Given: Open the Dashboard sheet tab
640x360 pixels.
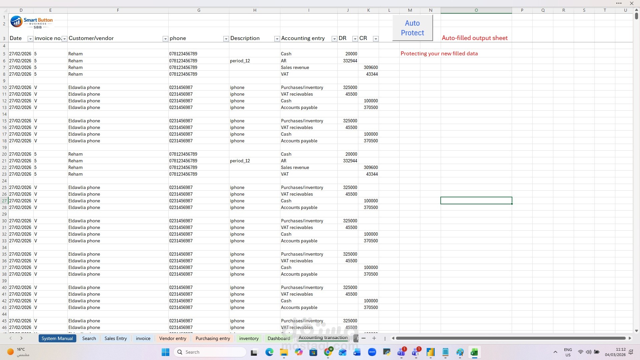Looking at the screenshot, I should [279, 338].
